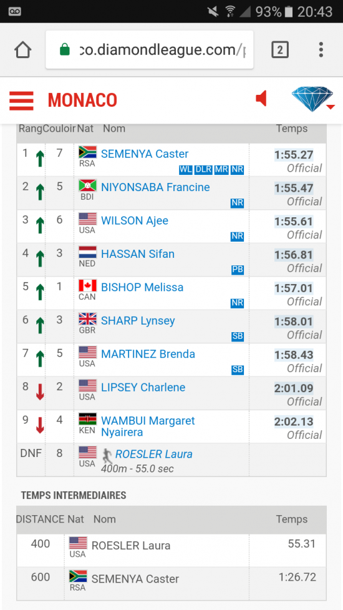343x610 pixels.
Task: Tap the green padlock security icon
Action: pos(65,50)
